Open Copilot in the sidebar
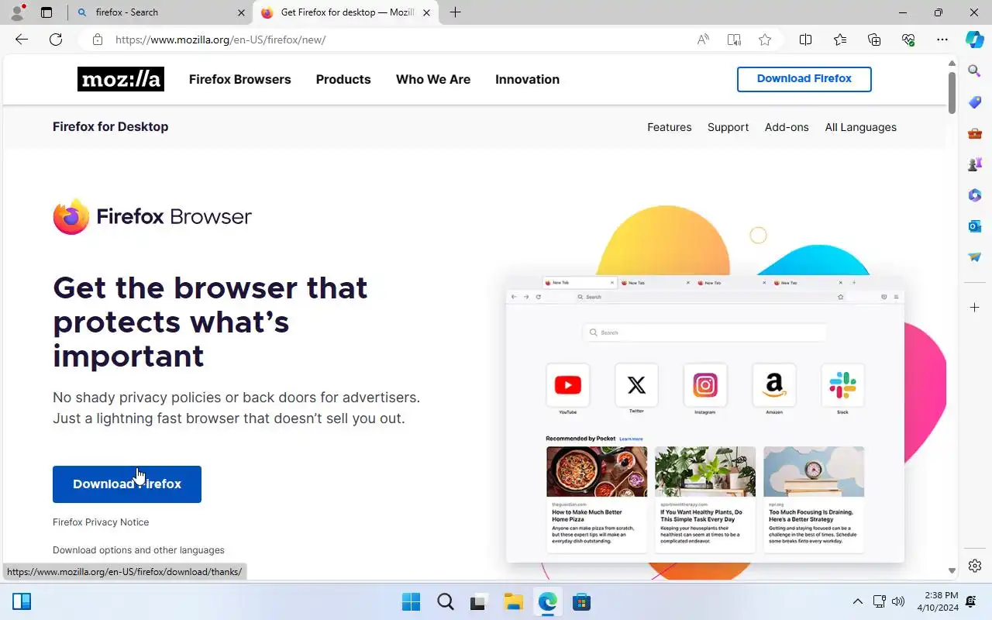 click(975, 40)
